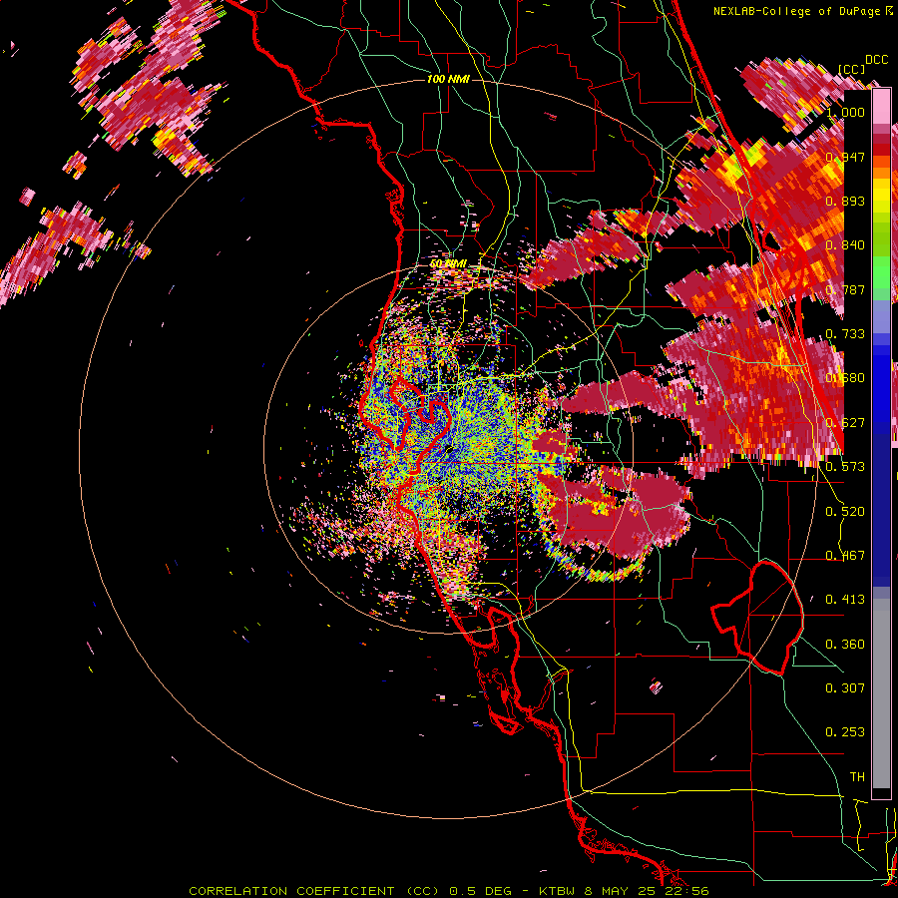Select the 0.840 scale value
The height and width of the screenshot is (898, 898).
(845, 245)
